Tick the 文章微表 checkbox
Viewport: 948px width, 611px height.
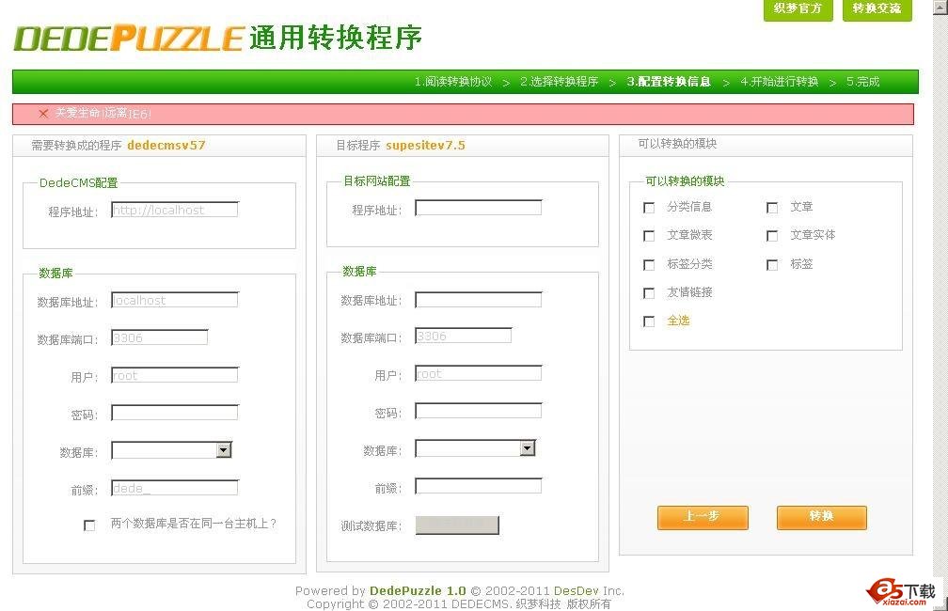[649, 236]
